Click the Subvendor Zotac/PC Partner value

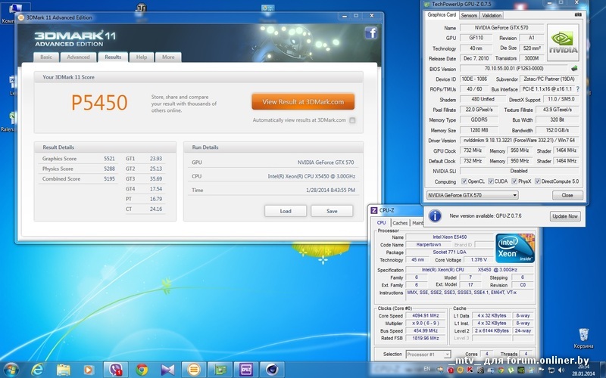(x=549, y=79)
